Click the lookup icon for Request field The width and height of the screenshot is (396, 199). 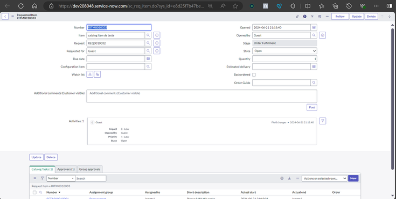coord(148,43)
